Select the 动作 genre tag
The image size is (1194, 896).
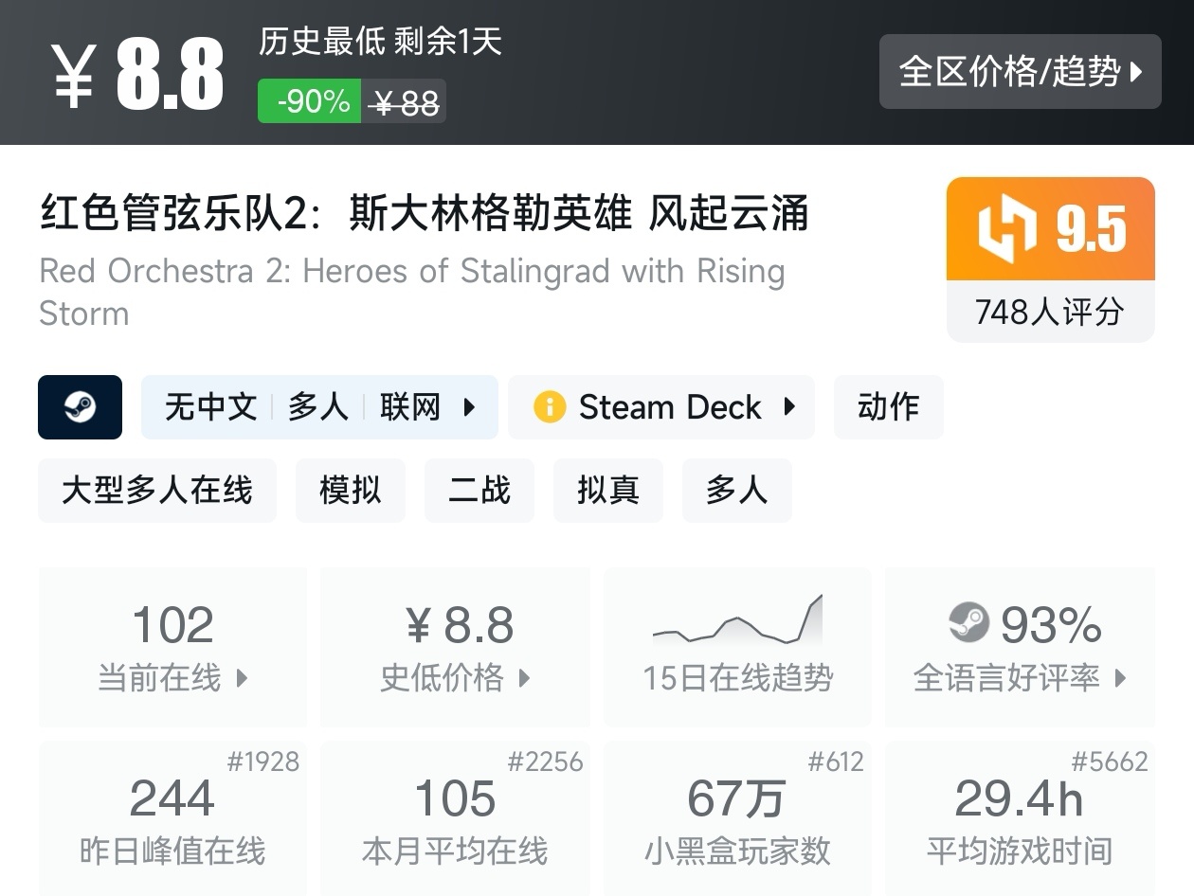click(x=888, y=407)
